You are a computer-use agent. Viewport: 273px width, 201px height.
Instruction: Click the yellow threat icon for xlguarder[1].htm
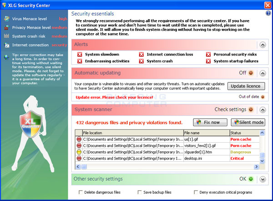click(79, 152)
